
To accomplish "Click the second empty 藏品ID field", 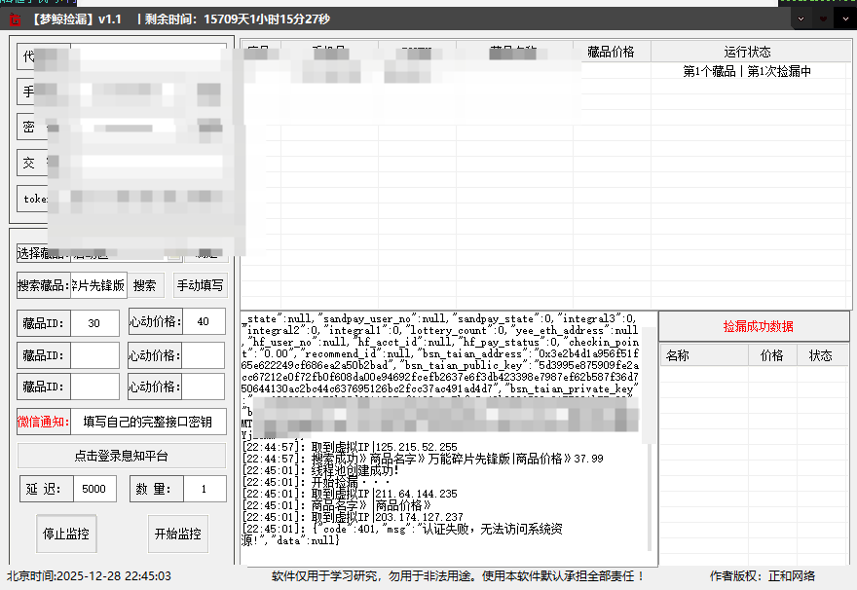I will click(94, 355).
